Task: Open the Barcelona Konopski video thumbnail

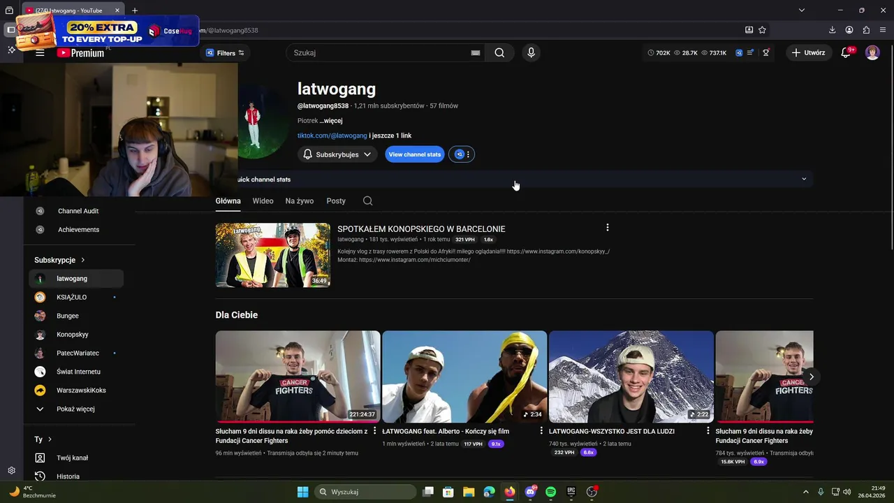Action: click(273, 255)
